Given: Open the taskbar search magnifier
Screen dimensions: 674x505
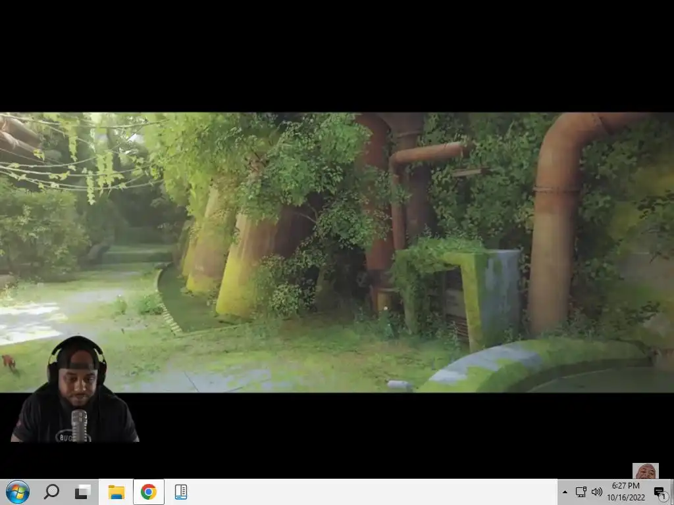Looking at the screenshot, I should click(51, 492).
